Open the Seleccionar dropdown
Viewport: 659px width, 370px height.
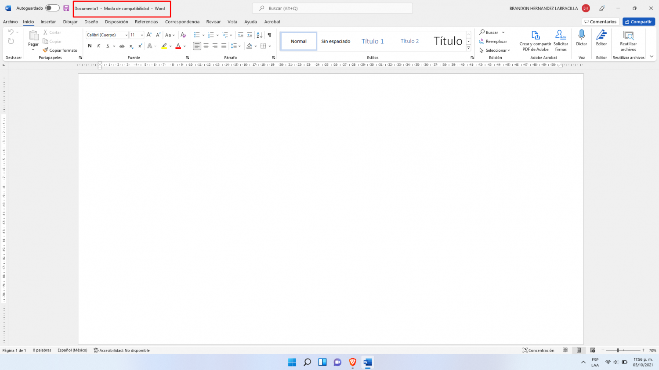[x=495, y=50]
